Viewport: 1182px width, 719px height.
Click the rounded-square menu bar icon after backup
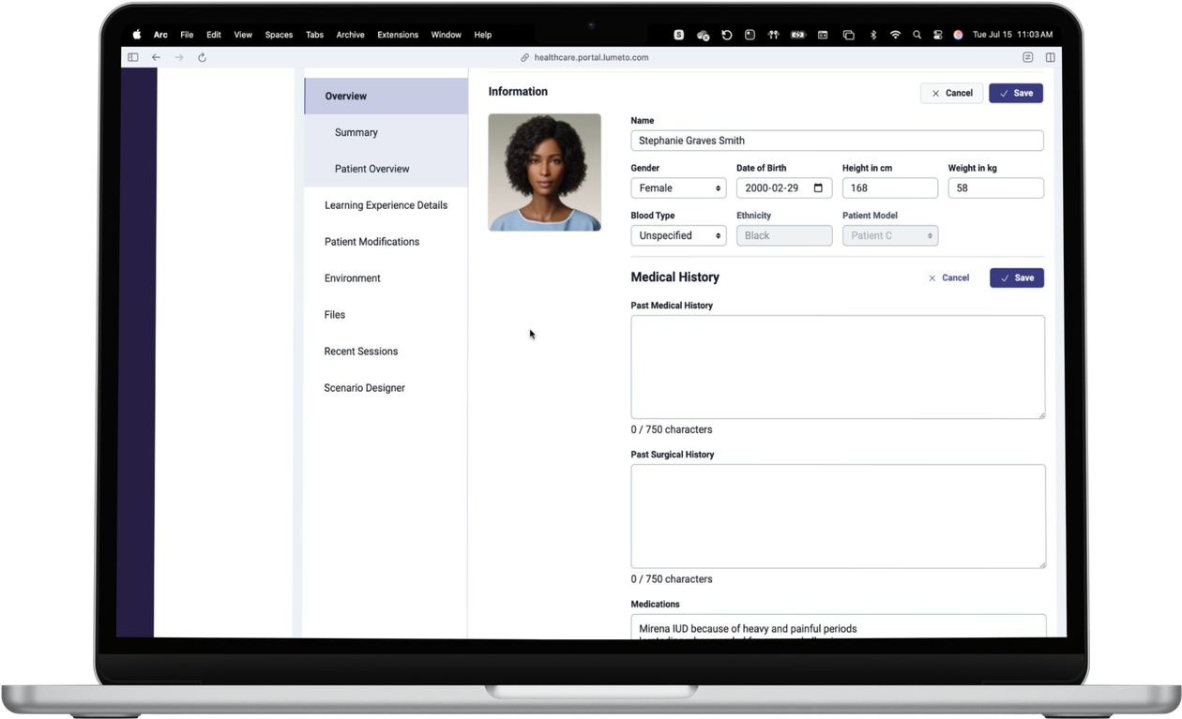click(x=750, y=35)
